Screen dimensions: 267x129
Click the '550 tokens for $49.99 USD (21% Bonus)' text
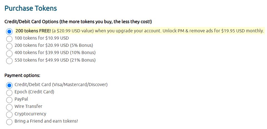tap(55, 60)
